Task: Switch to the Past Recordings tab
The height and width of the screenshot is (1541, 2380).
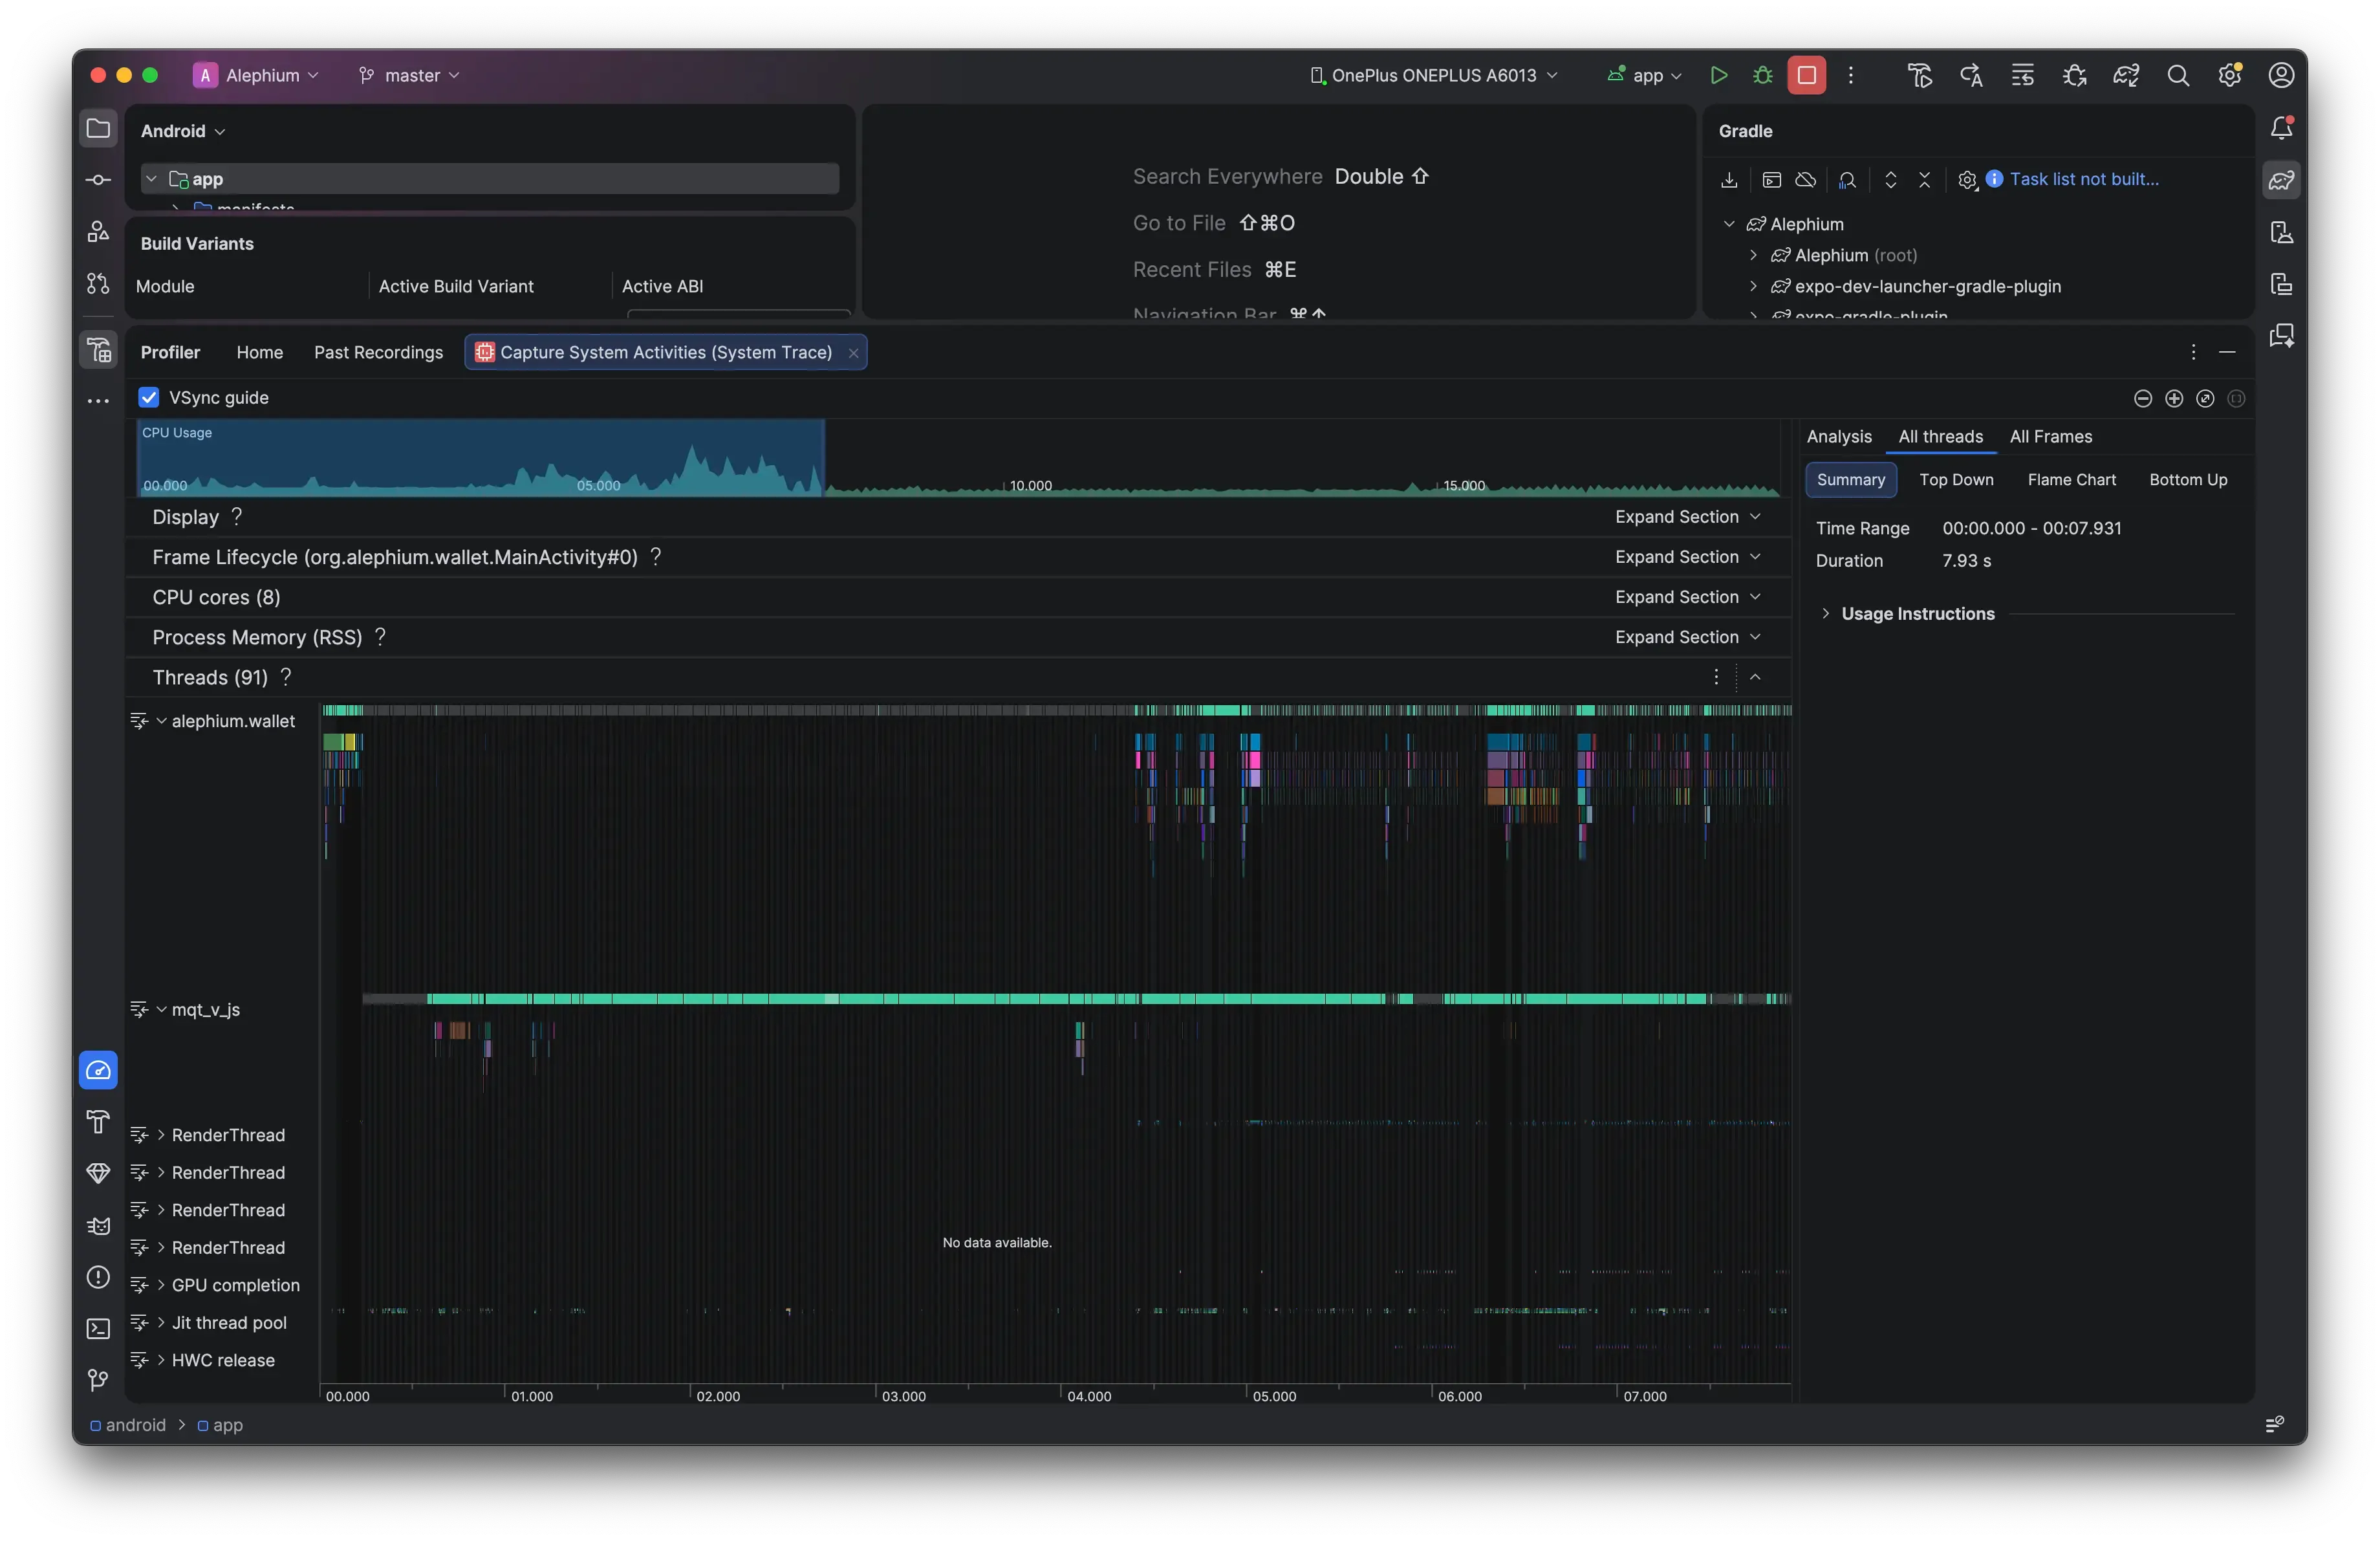Action: (x=378, y=352)
